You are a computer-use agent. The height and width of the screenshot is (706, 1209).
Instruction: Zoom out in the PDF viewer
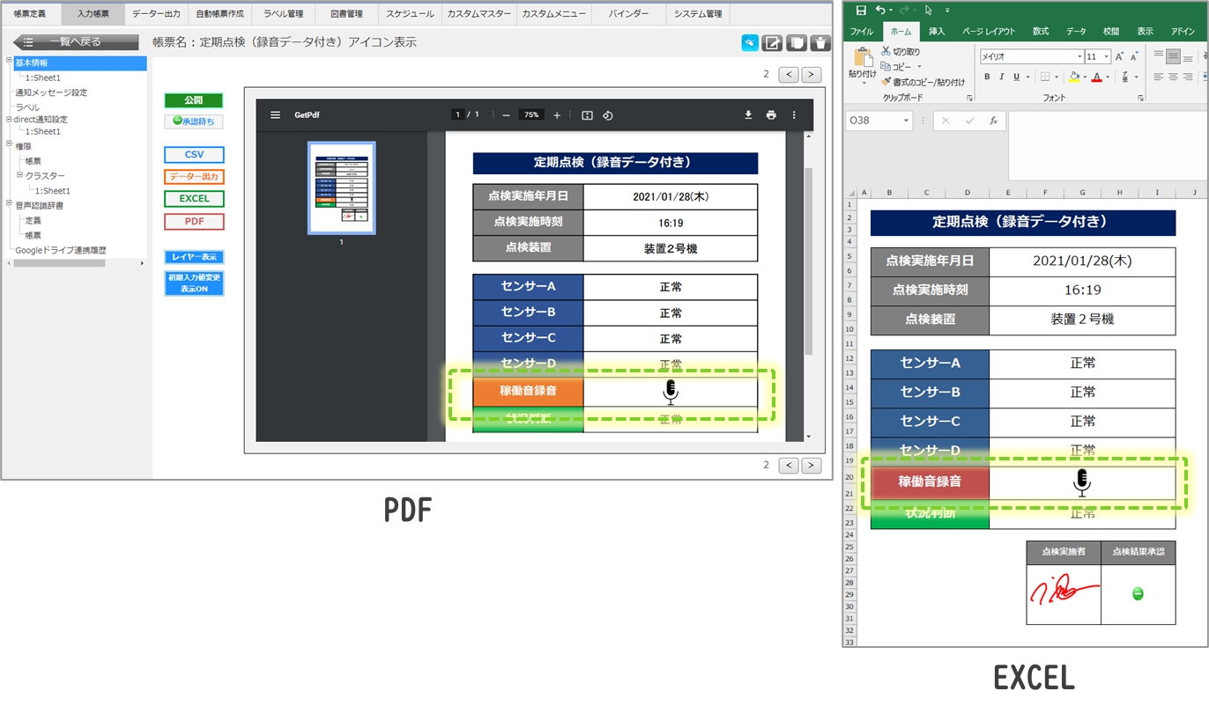point(506,115)
